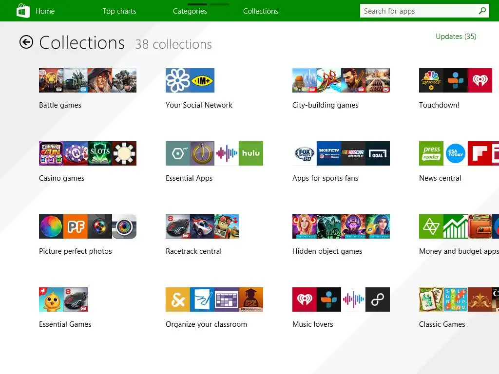This screenshot has height=374, width=499.
Task: Switch to the Categories tab
Action: pyautogui.click(x=190, y=11)
